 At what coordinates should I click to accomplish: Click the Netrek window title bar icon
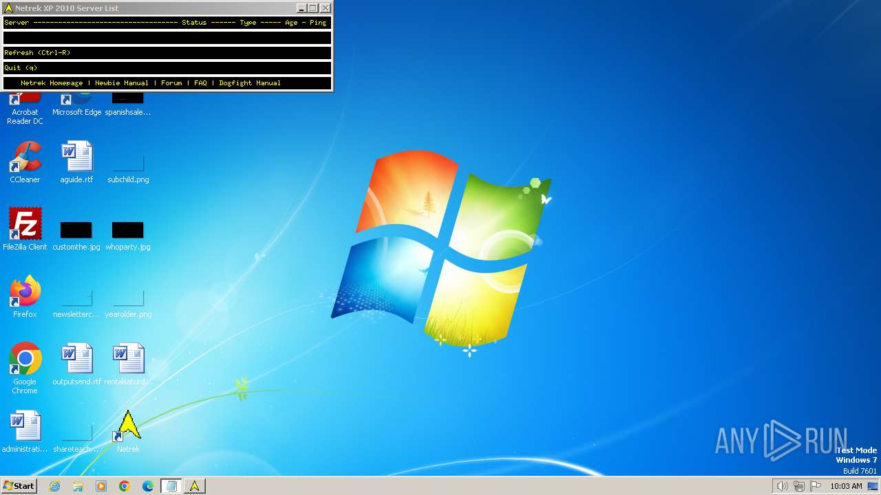pyautogui.click(x=8, y=8)
